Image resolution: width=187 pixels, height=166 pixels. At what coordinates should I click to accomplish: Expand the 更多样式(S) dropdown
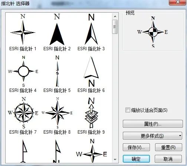tap(152, 136)
